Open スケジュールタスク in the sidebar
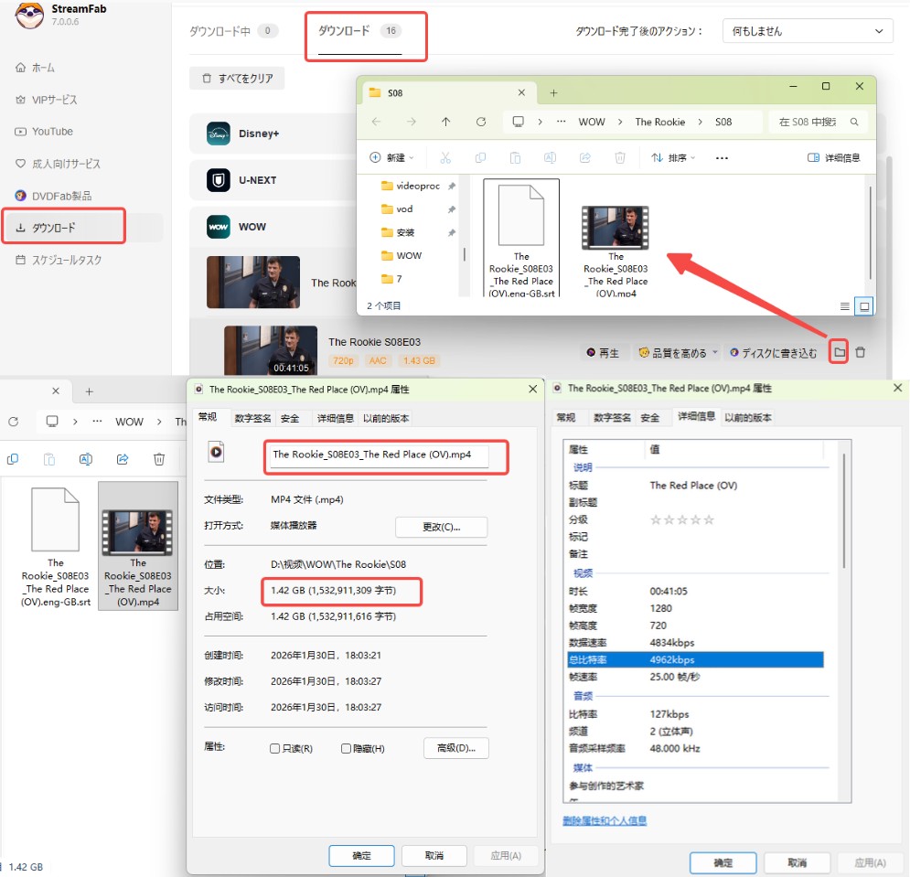 pyautogui.click(x=67, y=260)
